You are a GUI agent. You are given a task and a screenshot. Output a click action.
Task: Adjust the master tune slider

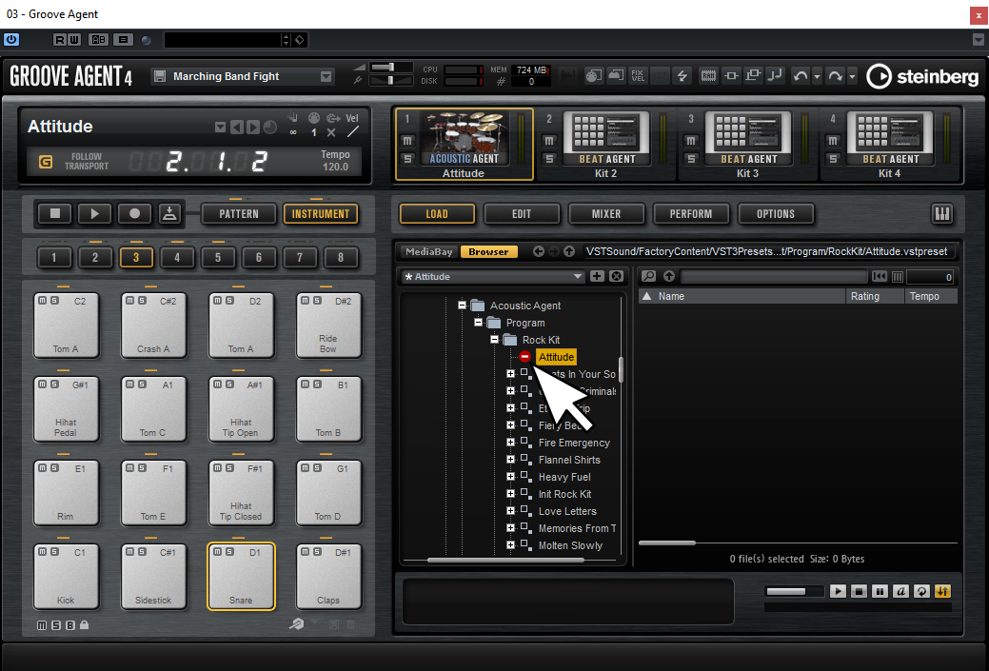pyautogui.click(x=390, y=80)
